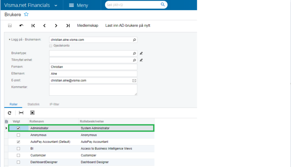This screenshot has height=167, width=291.
Task: Check the Customizer role checkbox
Action: (19, 155)
